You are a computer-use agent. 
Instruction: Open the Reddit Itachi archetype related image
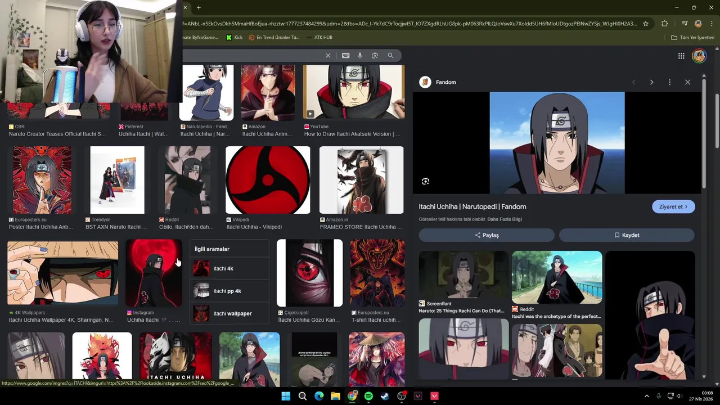coord(557,277)
